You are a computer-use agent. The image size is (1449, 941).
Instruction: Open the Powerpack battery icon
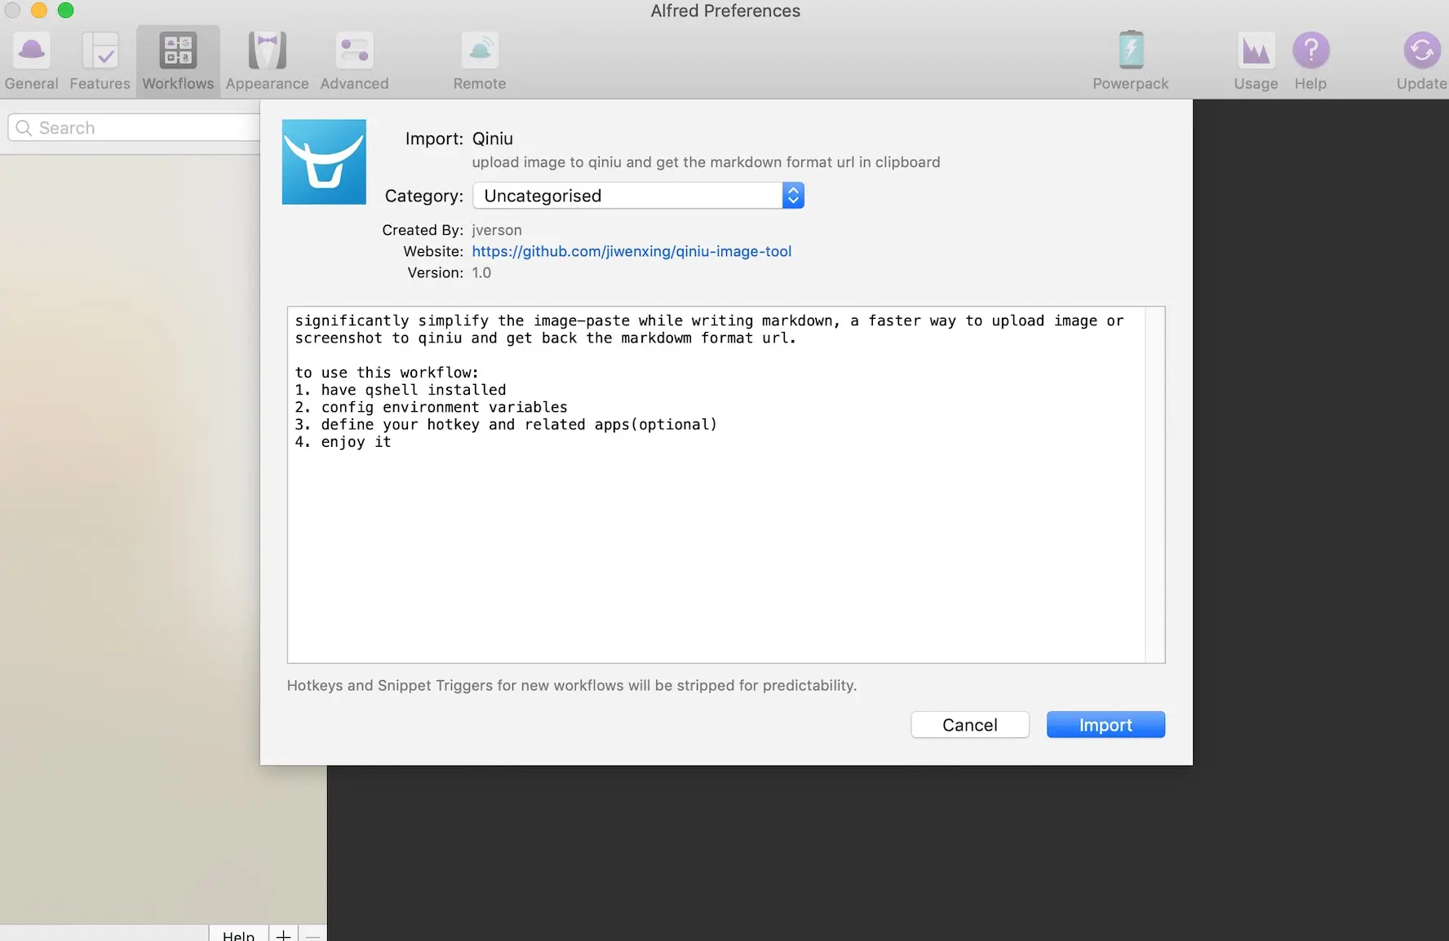pos(1131,51)
